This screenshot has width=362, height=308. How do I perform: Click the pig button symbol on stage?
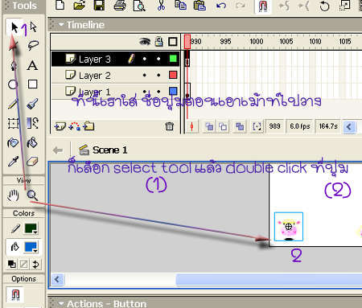pos(289,227)
